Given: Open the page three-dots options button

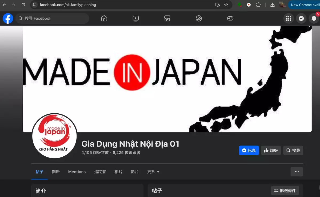Looking at the screenshot, I should pyautogui.click(x=297, y=172).
